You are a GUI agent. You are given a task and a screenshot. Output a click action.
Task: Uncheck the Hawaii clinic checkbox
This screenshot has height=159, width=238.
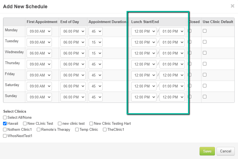point(5,124)
